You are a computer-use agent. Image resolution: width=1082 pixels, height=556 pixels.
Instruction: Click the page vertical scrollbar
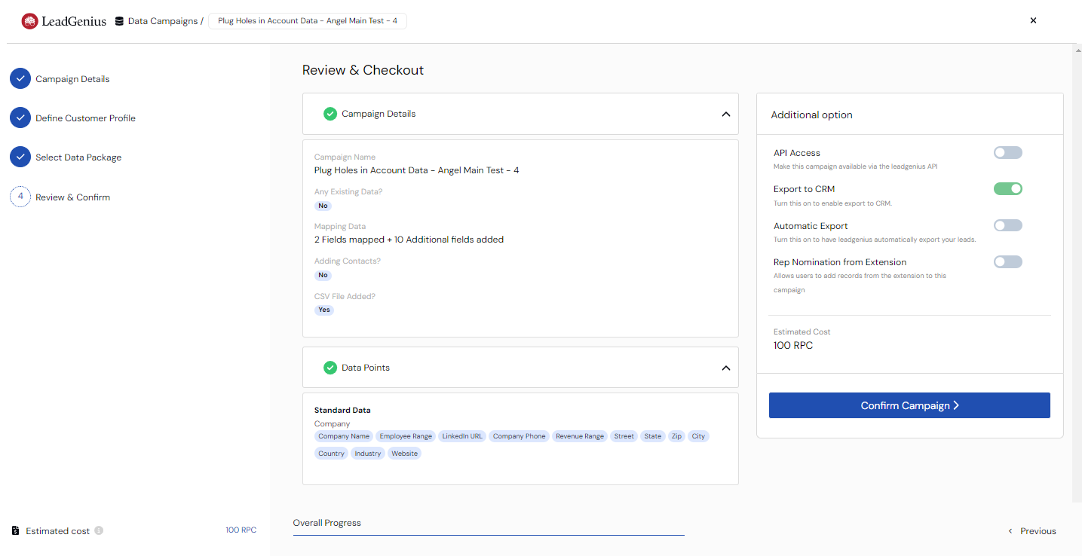(1077, 273)
